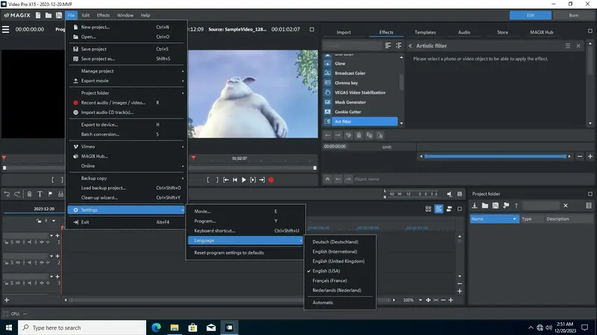
Task: Choose Deutsch (Deutschland) language option
Action: 335,242
